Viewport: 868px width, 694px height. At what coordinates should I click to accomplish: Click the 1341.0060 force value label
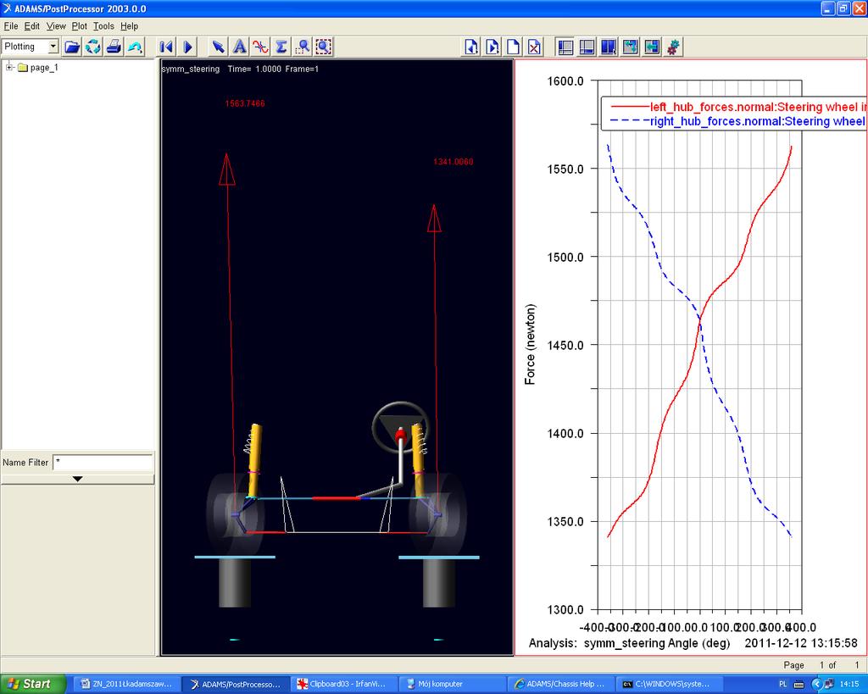pyautogui.click(x=453, y=162)
